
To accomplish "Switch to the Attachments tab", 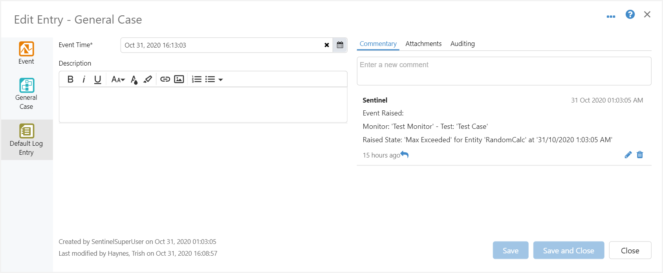I will pyautogui.click(x=423, y=44).
